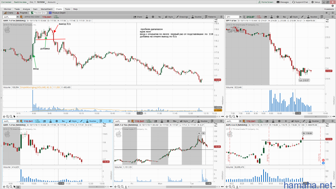Click the flask icon on SPY chart toolbar
The image size is (336, 189).
pos(271,17)
